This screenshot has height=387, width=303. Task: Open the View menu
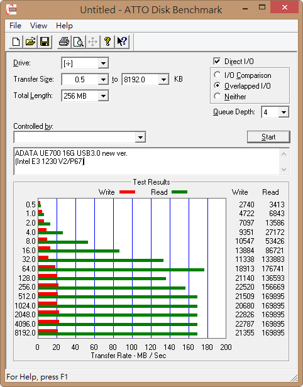point(38,26)
